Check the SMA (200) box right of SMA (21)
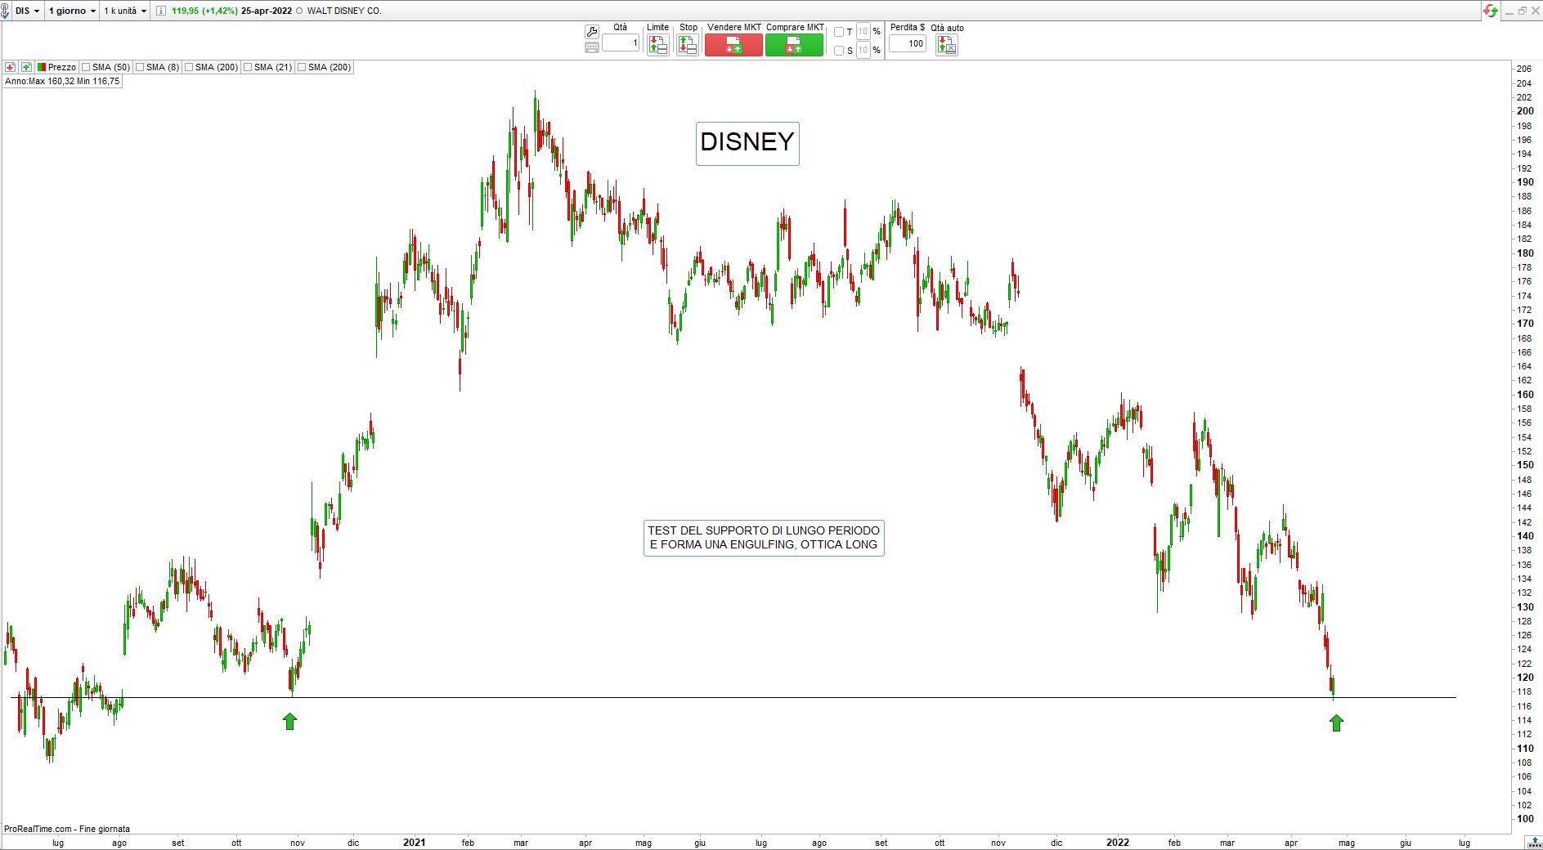This screenshot has height=850, width=1543. click(x=302, y=67)
